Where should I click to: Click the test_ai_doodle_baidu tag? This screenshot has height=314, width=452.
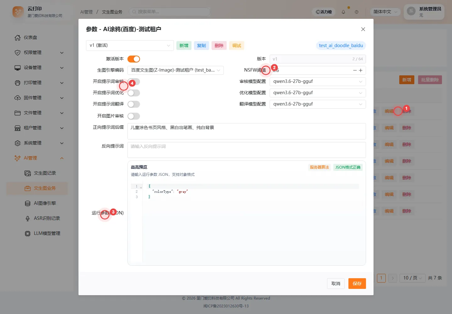coord(341,46)
